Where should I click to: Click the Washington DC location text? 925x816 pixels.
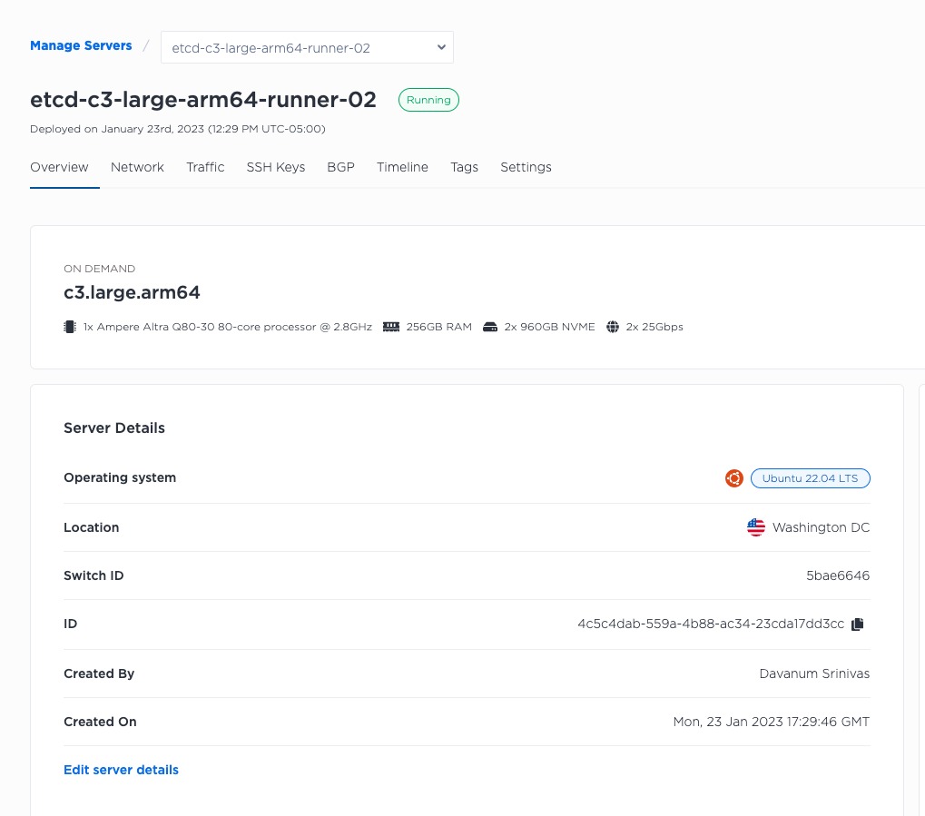coord(821,526)
